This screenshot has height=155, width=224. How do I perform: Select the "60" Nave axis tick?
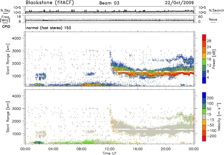click(200, 17)
